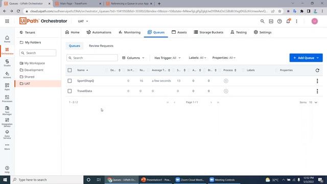This screenshot has height=184, width=327.
Task: Select Shared folder
Action: (27, 77)
